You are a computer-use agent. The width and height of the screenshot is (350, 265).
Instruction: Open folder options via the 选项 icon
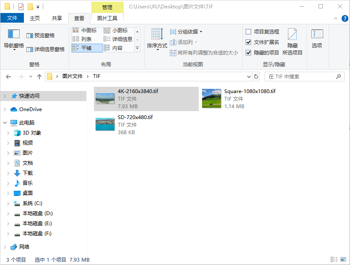(x=316, y=37)
